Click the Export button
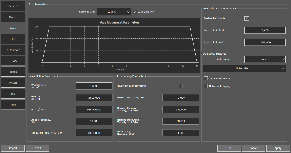 [x=38, y=148]
